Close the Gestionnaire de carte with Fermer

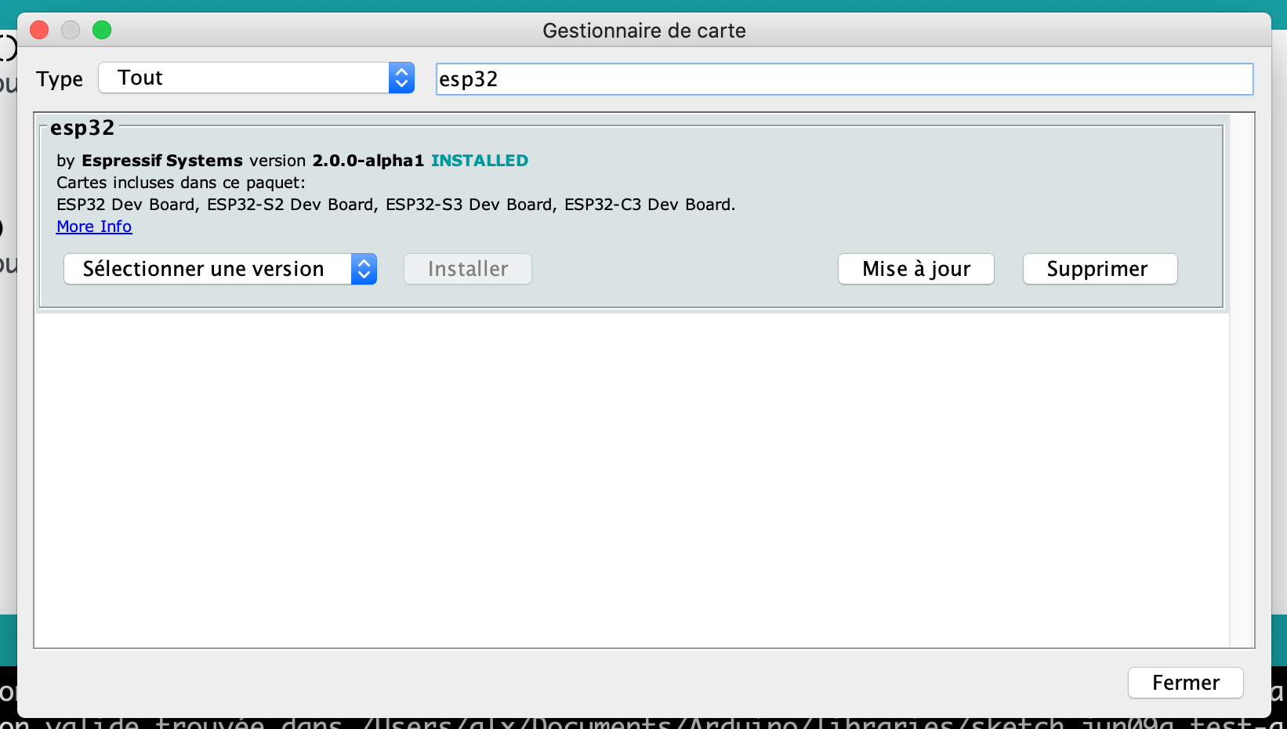pos(1184,683)
